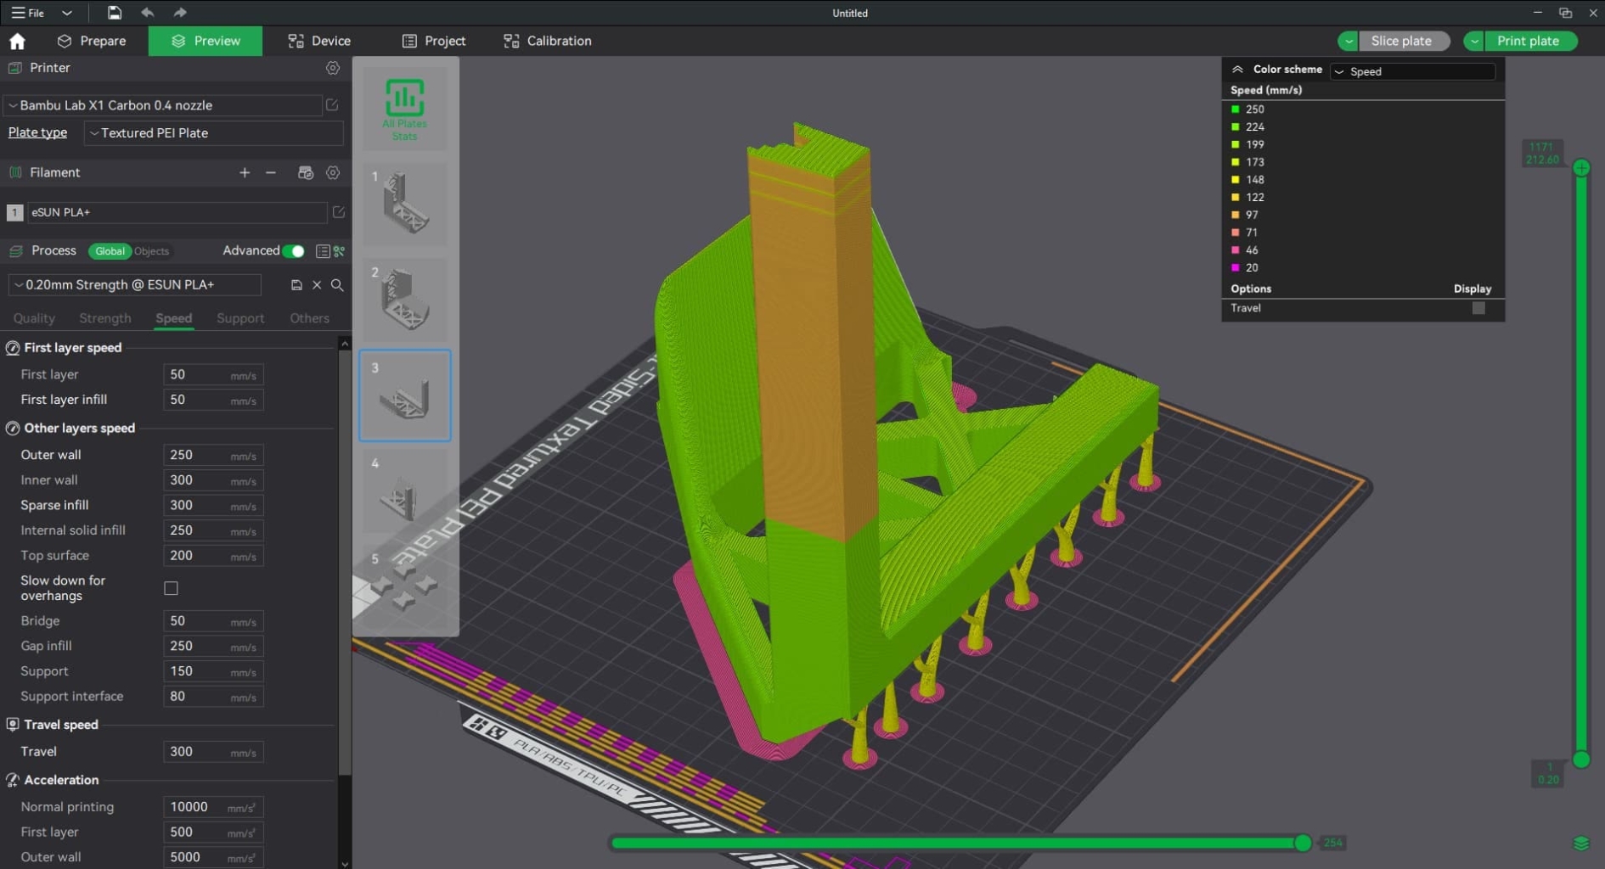Click search icon in process preset
The image size is (1605, 869).
click(337, 285)
